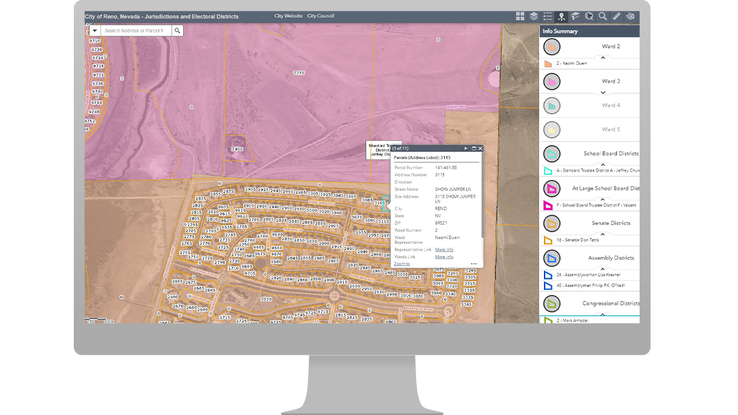Select 26 - Assemblywoman Lisa Krasner row
This screenshot has height=415, width=738.
click(x=590, y=275)
